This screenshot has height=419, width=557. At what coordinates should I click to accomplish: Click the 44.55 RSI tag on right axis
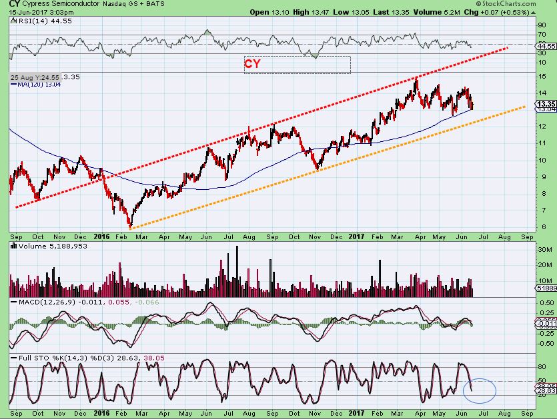pyautogui.click(x=547, y=47)
